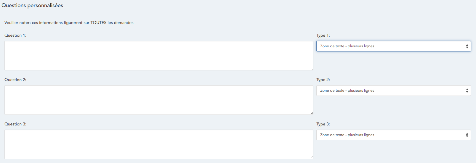This screenshot has width=476, height=163.
Task: Click the "Question 2:" label
Action: click(x=15, y=80)
